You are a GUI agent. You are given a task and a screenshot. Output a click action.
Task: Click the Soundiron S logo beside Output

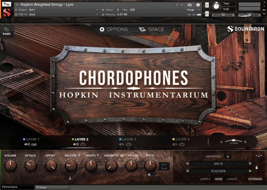click(7, 12)
